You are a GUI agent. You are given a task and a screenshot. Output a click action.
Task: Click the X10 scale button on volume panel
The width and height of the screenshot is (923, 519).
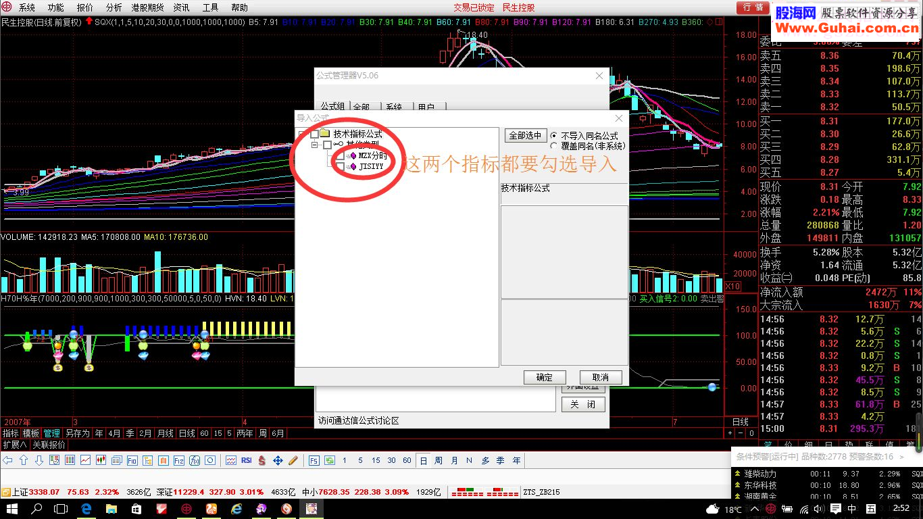coord(732,287)
